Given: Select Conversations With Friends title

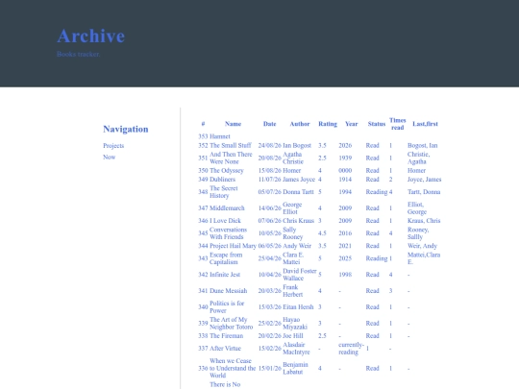Looking at the screenshot, I should tap(228, 233).
